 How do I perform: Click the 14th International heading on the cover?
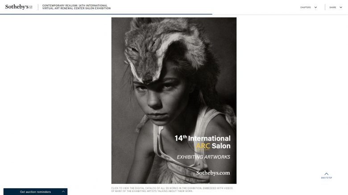pyautogui.click(x=203, y=138)
